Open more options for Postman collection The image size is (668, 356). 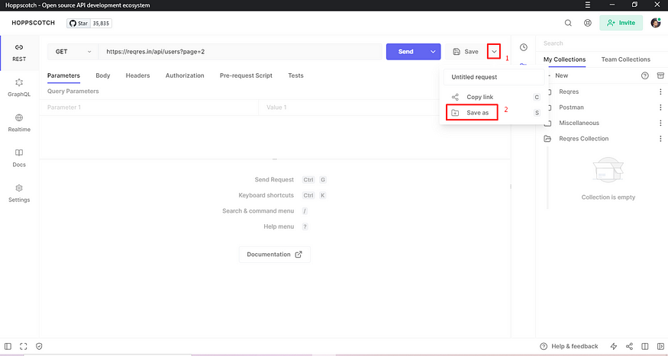(x=660, y=107)
